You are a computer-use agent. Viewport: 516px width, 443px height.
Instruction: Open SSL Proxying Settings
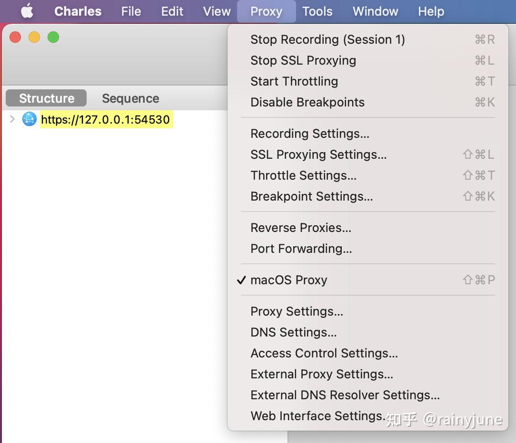[x=318, y=154]
